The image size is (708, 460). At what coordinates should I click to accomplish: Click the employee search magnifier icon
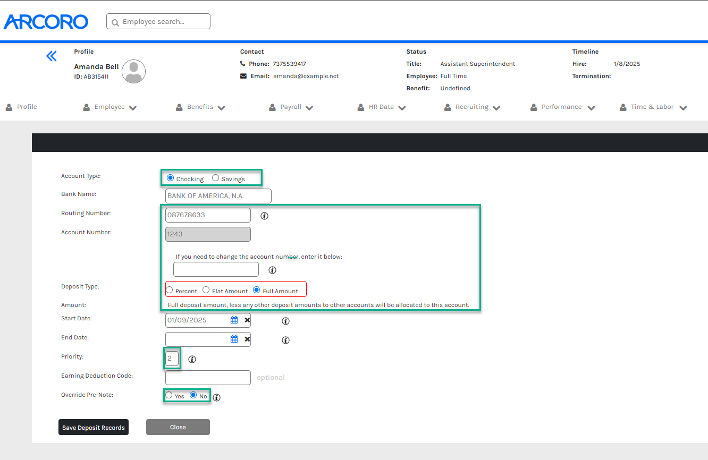pyautogui.click(x=115, y=22)
